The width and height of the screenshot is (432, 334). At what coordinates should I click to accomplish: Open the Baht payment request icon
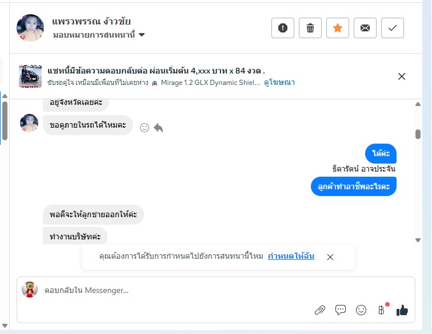point(381,310)
